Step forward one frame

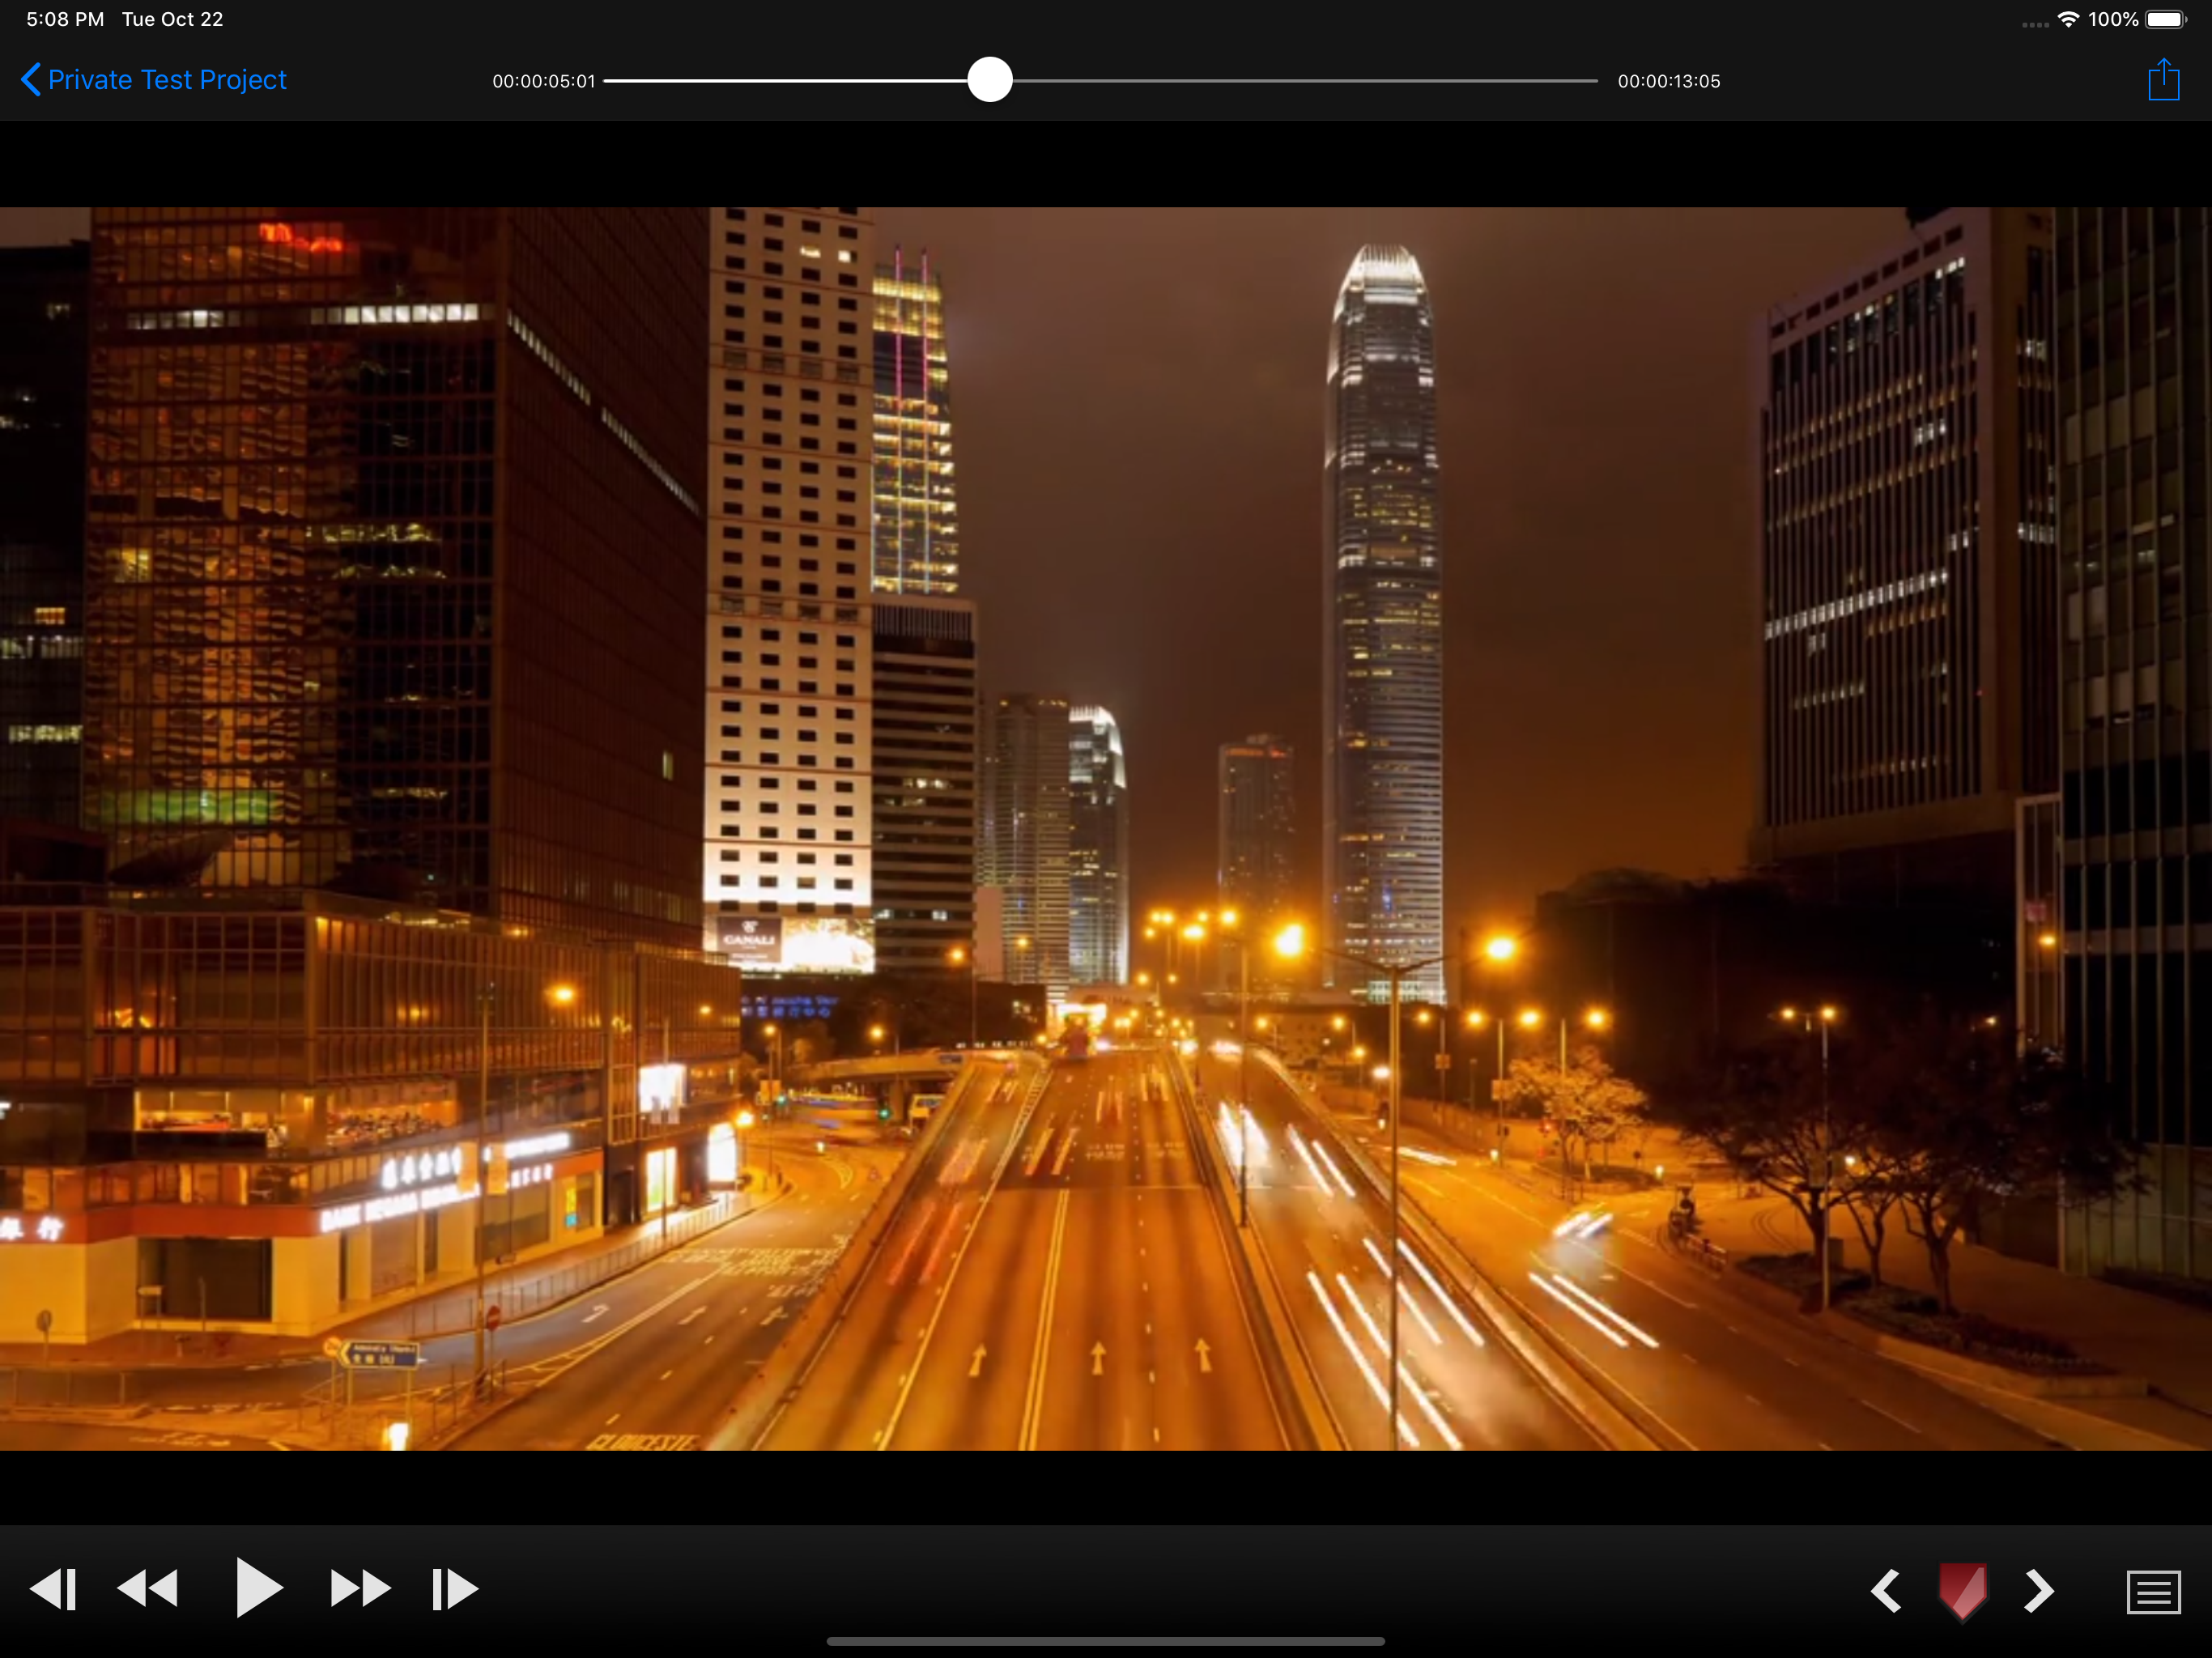pos(455,1588)
